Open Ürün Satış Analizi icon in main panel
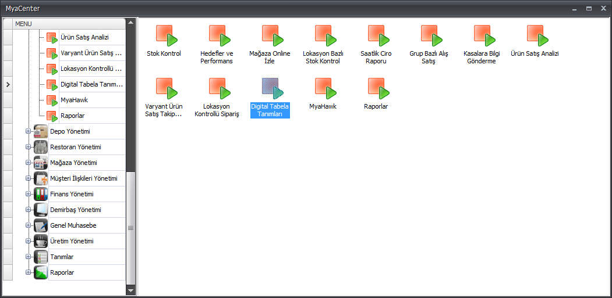Image resolution: width=612 pixels, height=298 pixels. click(538, 36)
